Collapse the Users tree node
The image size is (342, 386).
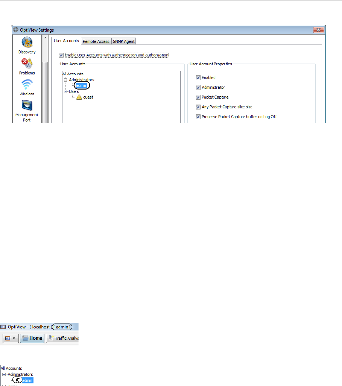pyautogui.click(x=65, y=91)
